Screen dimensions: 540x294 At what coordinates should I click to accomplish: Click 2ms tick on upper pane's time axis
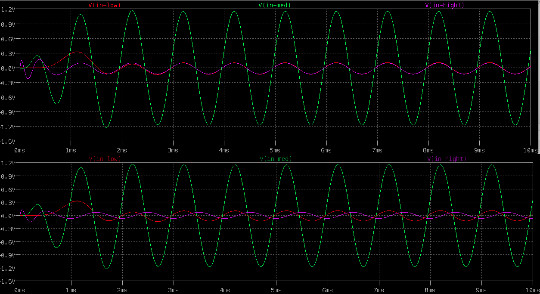[122, 150]
